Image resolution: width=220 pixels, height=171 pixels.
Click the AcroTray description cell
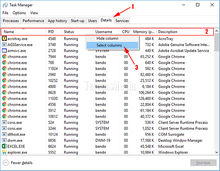point(166,39)
